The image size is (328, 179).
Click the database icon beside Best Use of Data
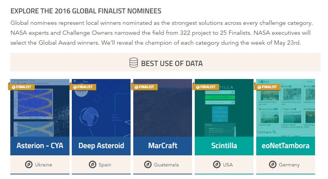(133, 63)
